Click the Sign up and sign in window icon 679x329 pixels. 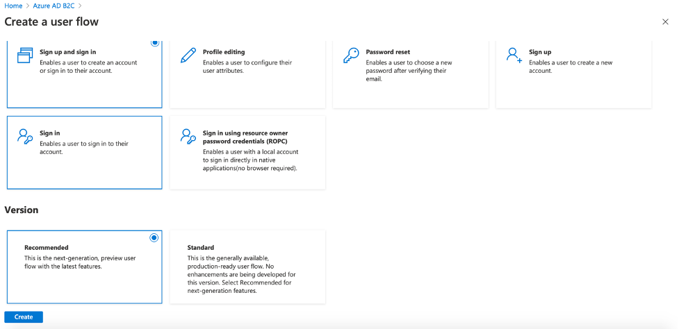pyautogui.click(x=25, y=56)
